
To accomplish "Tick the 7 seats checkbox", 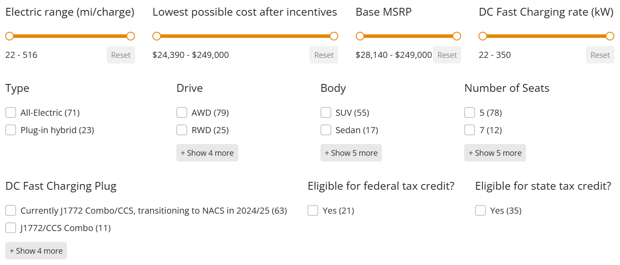I will point(470,130).
